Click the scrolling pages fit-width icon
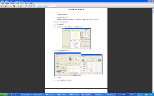The image size is (154, 96). click(x=41, y=6)
